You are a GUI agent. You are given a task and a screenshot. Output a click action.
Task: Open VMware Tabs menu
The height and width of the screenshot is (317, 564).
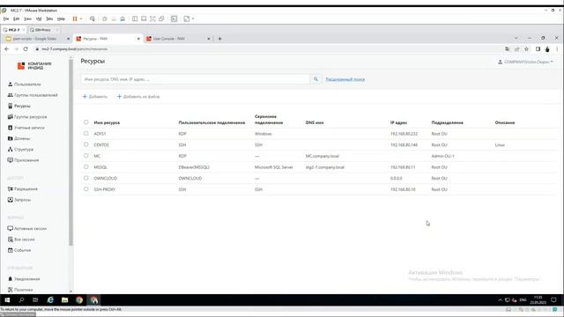[49, 18]
